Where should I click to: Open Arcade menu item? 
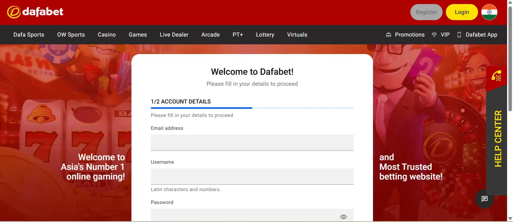pos(211,35)
